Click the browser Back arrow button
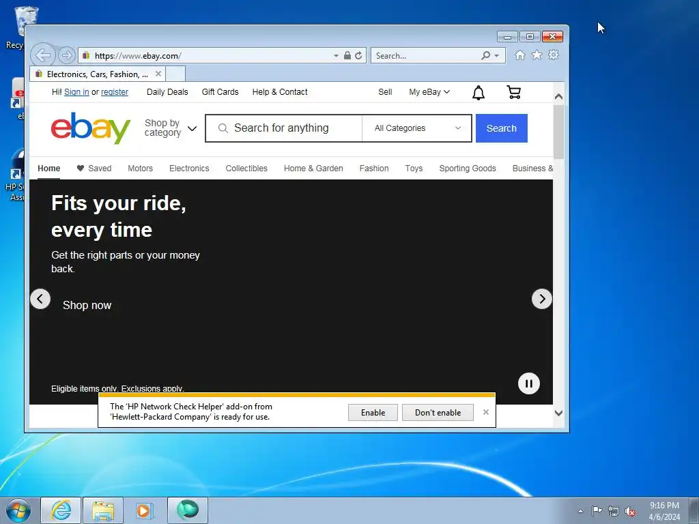 tap(43, 55)
